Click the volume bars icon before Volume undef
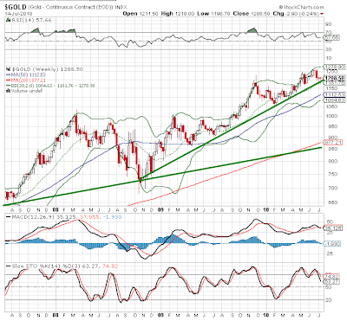This screenshot has width=347, height=321. [x=8, y=91]
